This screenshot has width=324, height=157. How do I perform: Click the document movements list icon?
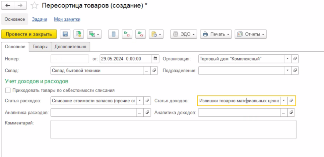pyautogui.click(x=114, y=34)
